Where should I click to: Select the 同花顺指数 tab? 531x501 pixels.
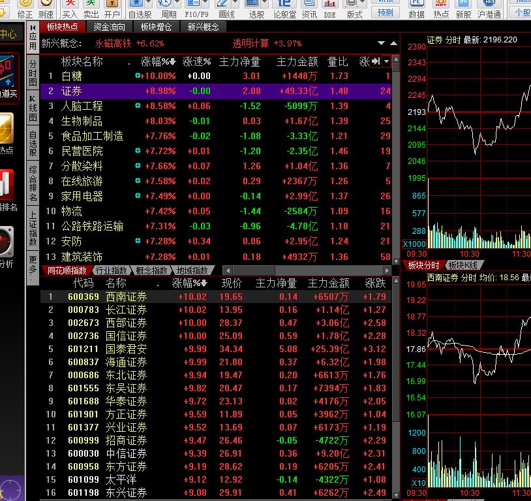tap(67, 270)
